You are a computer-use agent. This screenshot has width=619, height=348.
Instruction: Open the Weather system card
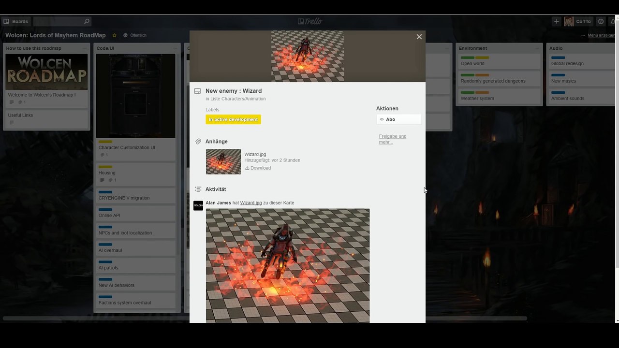pos(499,96)
